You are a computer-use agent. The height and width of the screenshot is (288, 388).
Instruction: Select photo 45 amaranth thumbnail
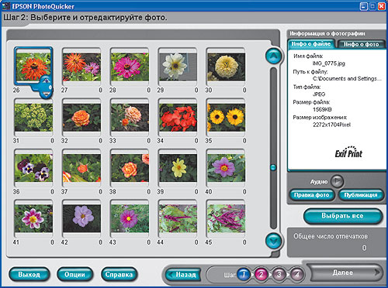click(x=227, y=219)
